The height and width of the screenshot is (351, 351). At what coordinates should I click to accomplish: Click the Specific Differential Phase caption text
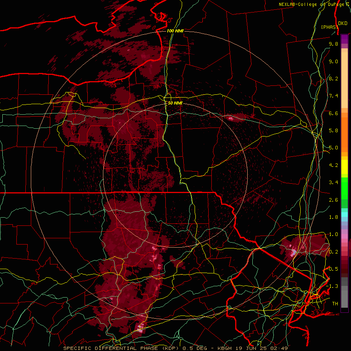pos(175,348)
